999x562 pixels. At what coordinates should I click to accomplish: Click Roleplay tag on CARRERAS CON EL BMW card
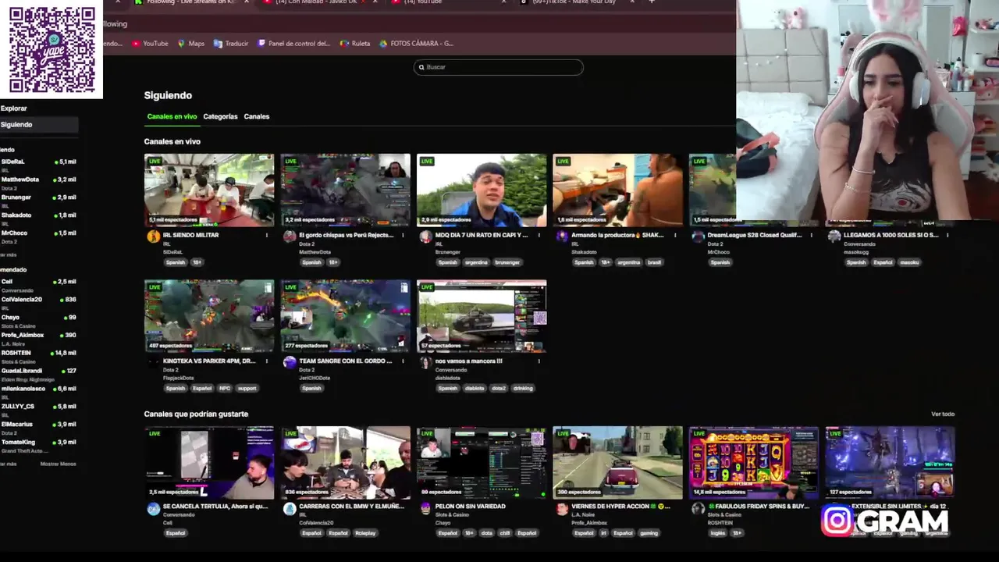(x=365, y=533)
